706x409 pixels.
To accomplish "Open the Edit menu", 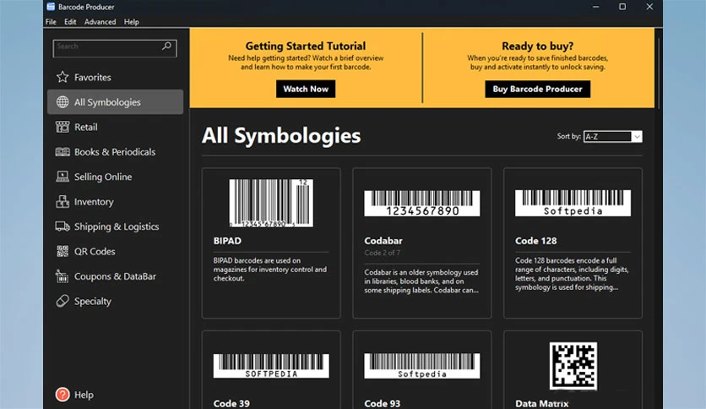I will click(x=70, y=22).
